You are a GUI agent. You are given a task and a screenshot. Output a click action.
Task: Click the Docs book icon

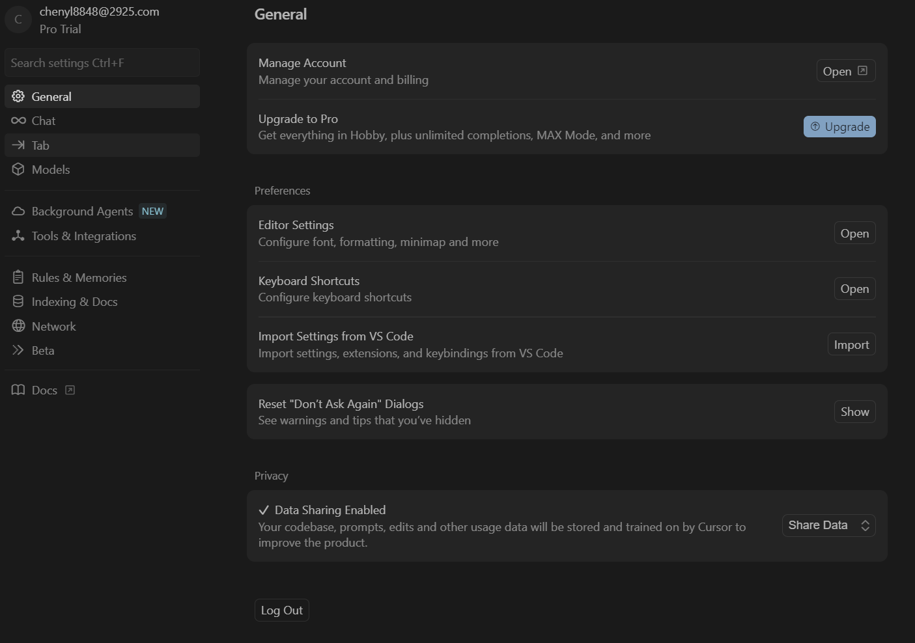(18, 390)
